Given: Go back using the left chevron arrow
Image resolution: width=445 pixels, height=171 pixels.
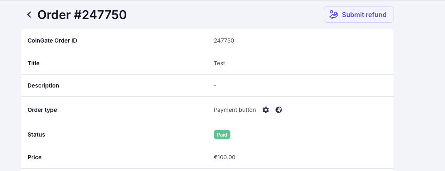Looking at the screenshot, I should [29, 15].
